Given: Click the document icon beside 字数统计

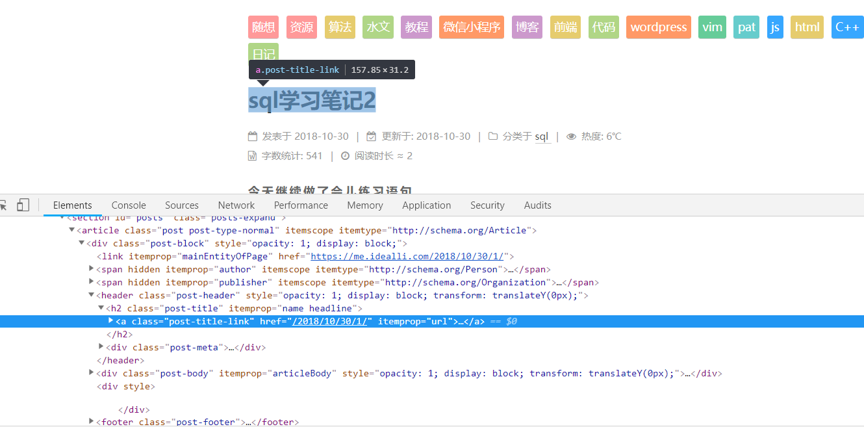Looking at the screenshot, I should (x=253, y=156).
